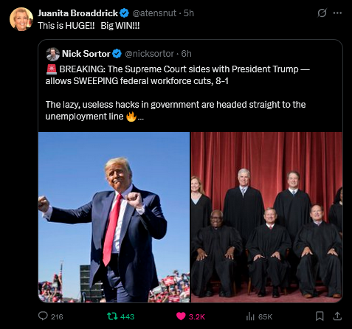Click the Juanita Broaddrick display name
352x329 pixels.
click(x=78, y=13)
